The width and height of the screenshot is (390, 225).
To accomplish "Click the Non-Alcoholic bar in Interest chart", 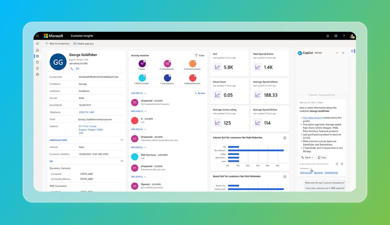I will pyautogui.click(x=256, y=150).
